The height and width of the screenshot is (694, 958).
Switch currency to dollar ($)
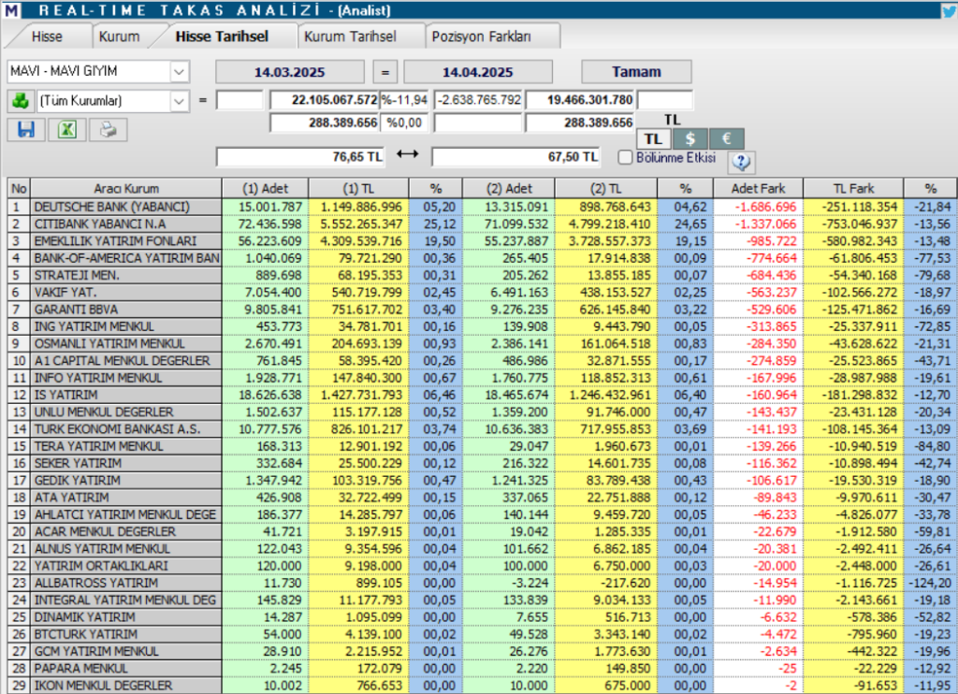(690, 138)
